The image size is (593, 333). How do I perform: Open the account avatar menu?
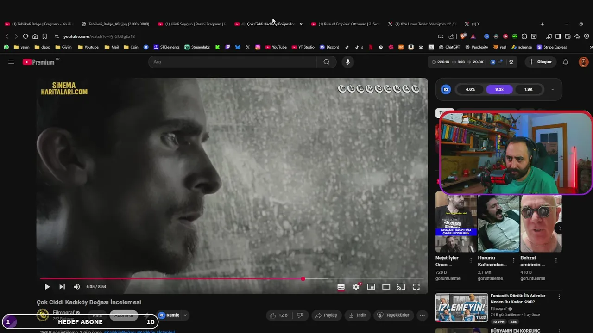(584, 62)
